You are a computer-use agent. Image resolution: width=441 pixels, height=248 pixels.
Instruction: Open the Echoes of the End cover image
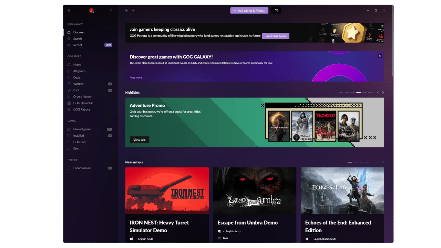(x=342, y=191)
